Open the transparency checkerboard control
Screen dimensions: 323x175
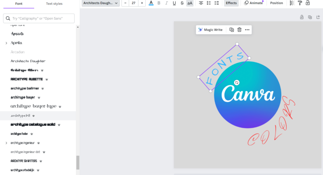point(292,3)
